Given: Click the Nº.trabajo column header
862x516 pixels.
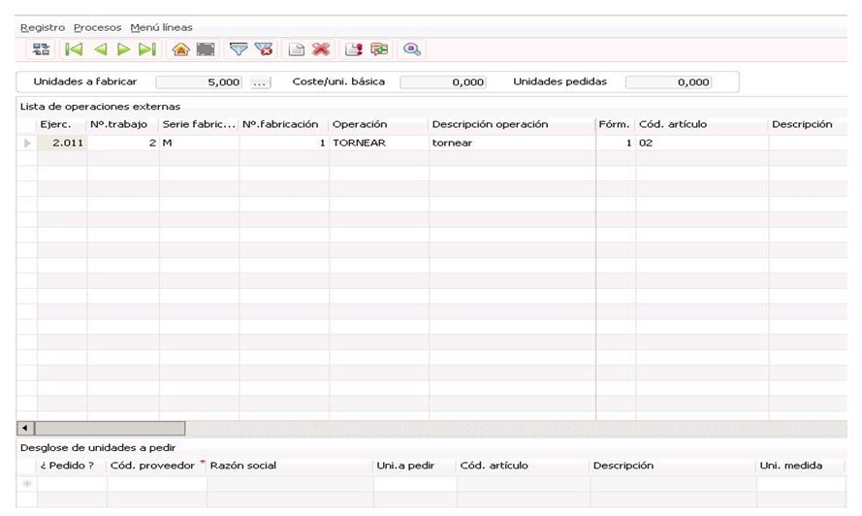Looking at the screenshot, I should pos(123,124).
